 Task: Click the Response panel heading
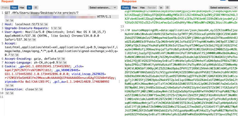129,1
